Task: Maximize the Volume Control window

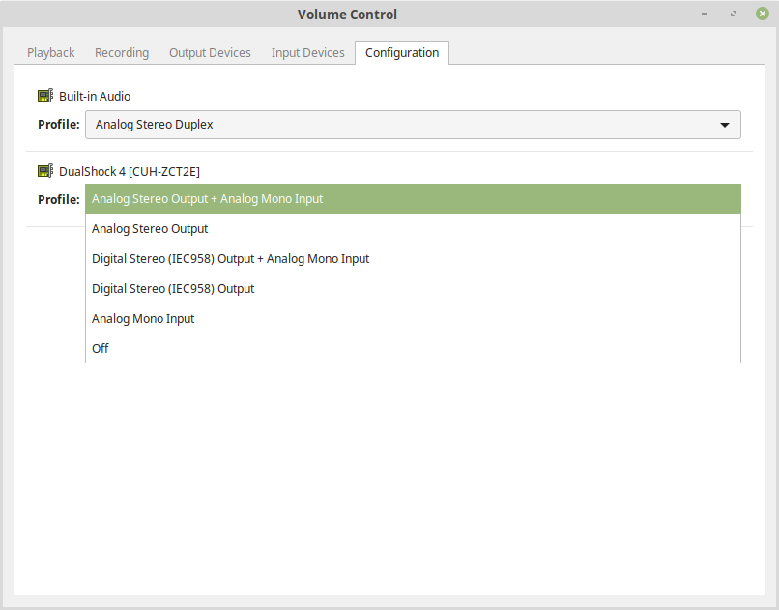Action: coord(734,14)
